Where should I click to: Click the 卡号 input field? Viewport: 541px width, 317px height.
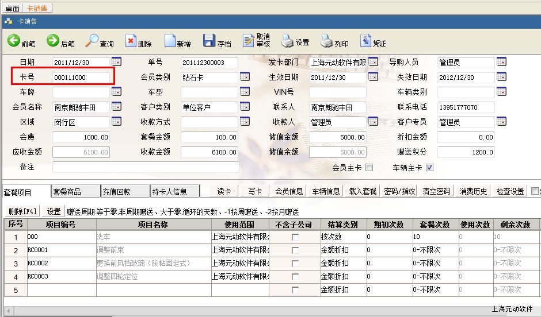(81, 77)
